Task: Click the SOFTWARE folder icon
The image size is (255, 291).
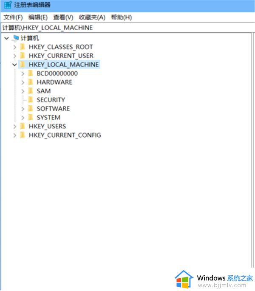Action: pyautogui.click(x=31, y=108)
